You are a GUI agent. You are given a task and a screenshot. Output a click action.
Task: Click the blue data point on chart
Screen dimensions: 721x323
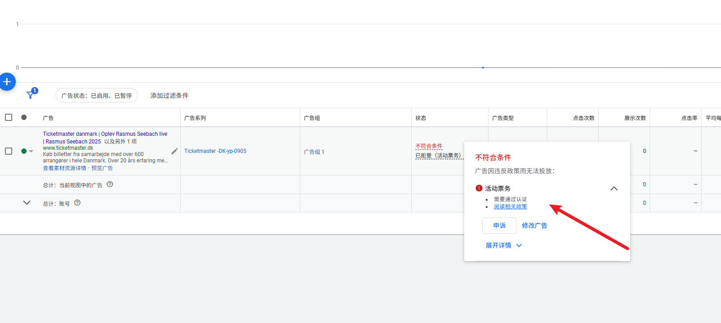coord(483,68)
